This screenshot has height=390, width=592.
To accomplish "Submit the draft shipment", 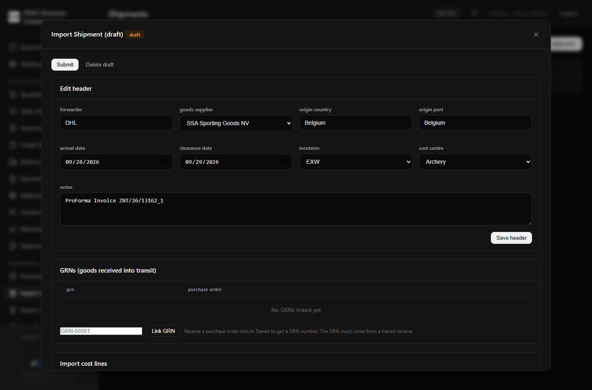I will [65, 64].
